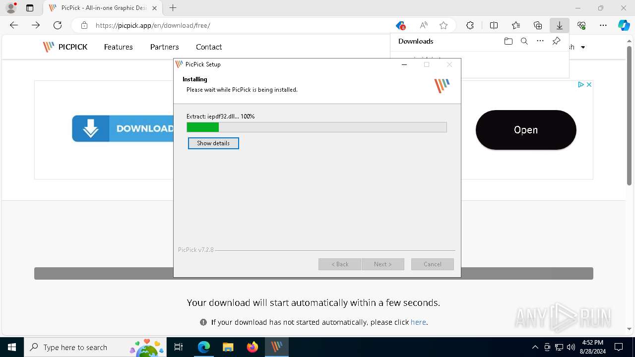Open the Copilot sidebar icon
Image resolution: width=635 pixels, height=357 pixels.
click(624, 25)
